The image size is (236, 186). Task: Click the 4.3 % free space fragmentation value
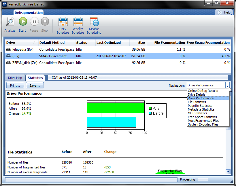tap(226, 56)
